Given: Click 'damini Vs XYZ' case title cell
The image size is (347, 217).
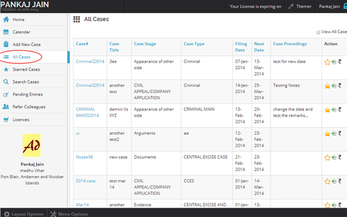Looking at the screenshot, I should (119, 112).
